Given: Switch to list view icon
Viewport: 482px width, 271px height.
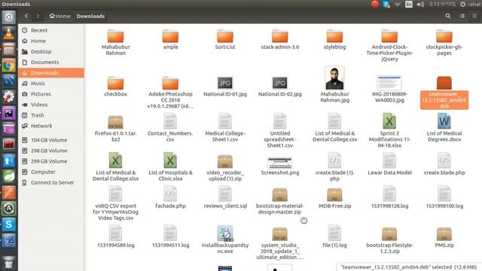Looking at the screenshot, I should click(x=462, y=16).
